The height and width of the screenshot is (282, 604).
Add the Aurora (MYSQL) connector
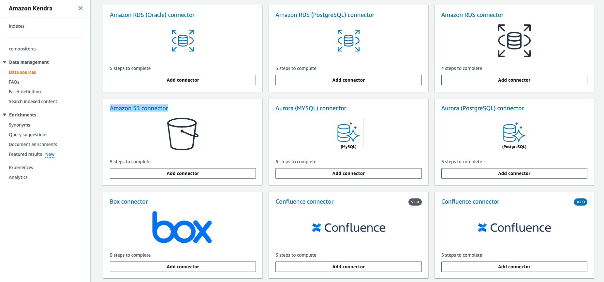(x=348, y=173)
